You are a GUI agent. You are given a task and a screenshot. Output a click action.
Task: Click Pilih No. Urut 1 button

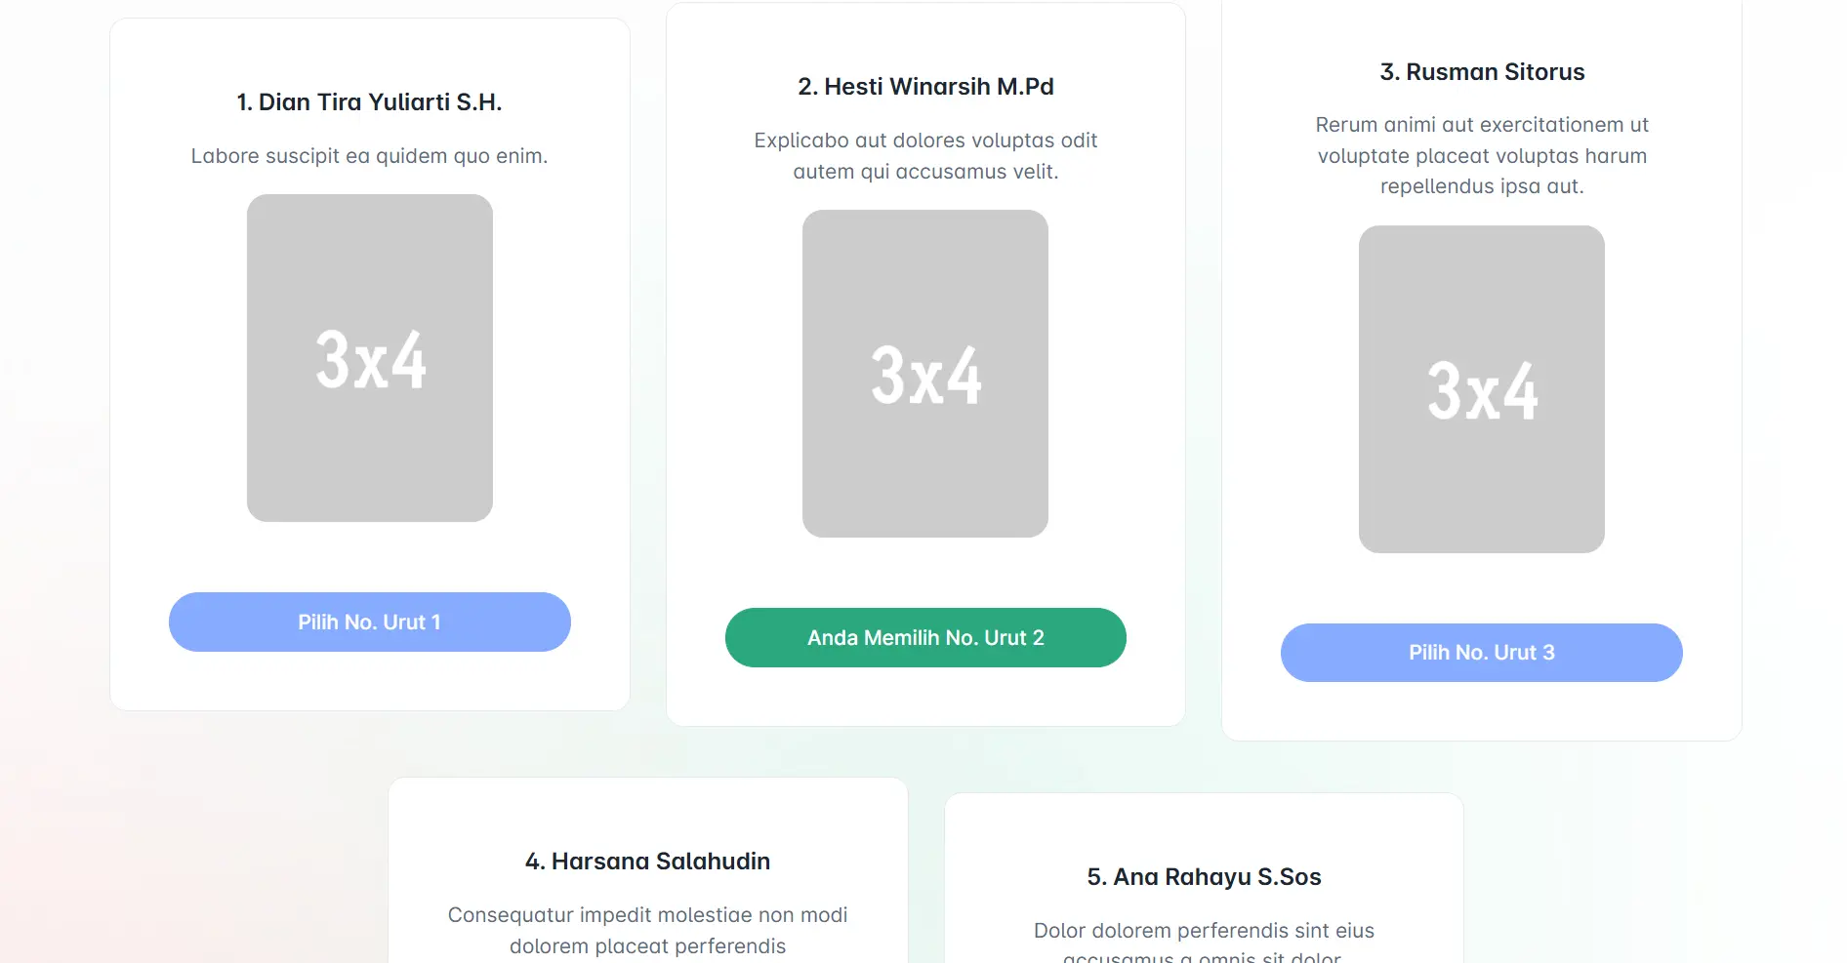369,622
